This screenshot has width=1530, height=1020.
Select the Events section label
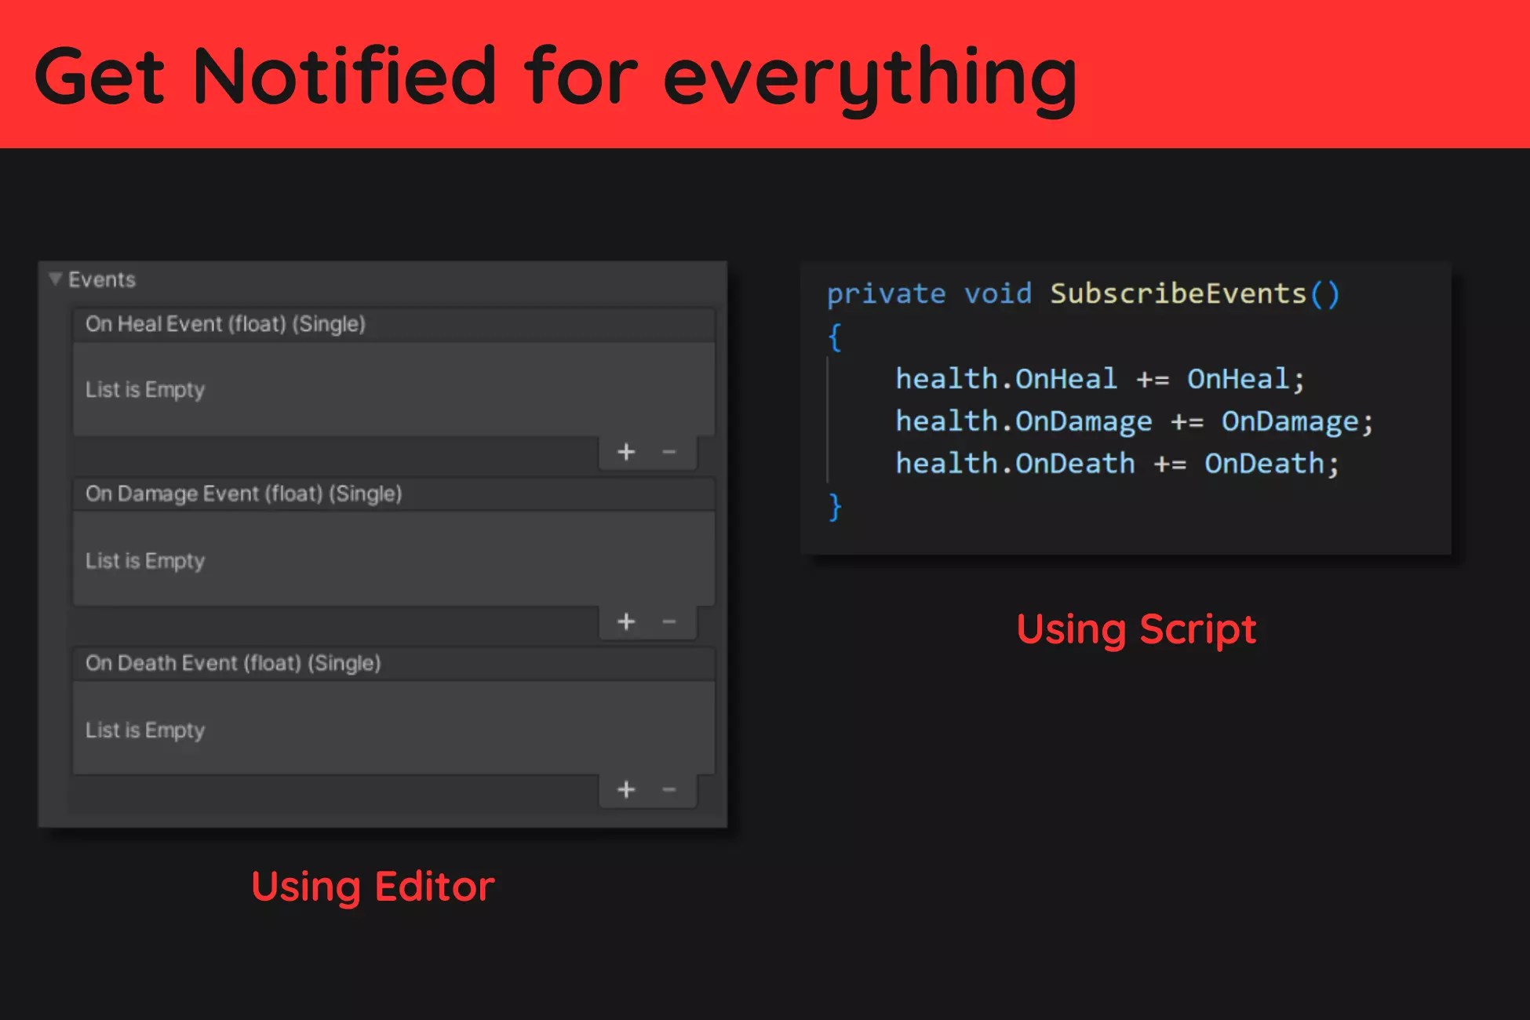[102, 279]
